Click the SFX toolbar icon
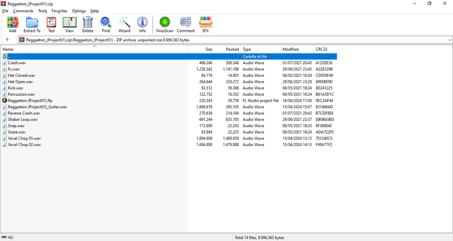Image resolution: width=453 pixels, height=241 pixels. (x=206, y=24)
